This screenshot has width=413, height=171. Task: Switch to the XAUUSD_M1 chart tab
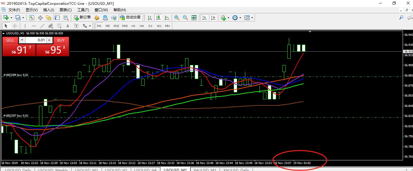(205, 169)
